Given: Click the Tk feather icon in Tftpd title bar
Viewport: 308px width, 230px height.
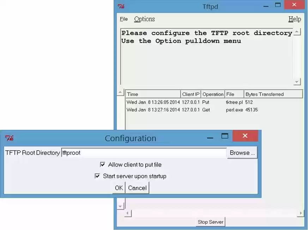Looking at the screenshot, I should 121,6.
